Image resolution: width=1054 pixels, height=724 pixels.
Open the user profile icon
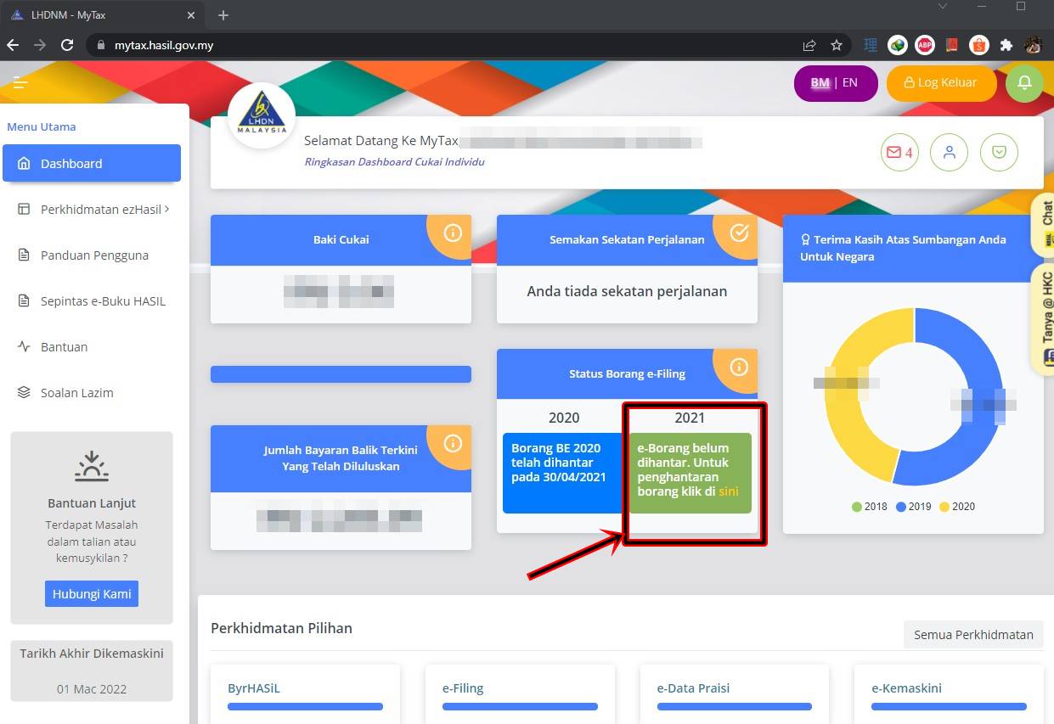(950, 153)
